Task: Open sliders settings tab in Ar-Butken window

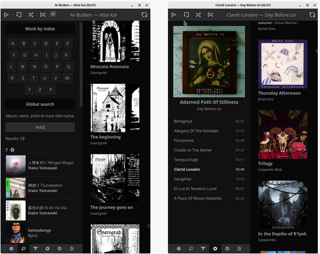Action: (72, 249)
